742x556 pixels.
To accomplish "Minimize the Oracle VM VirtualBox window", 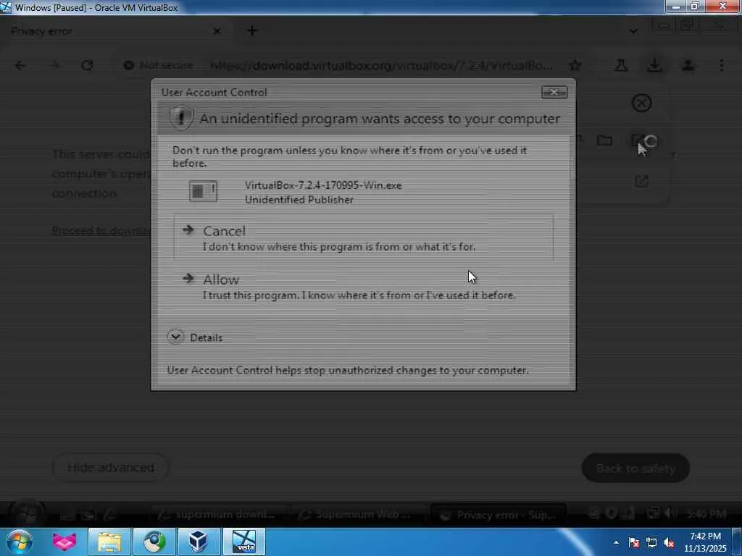I will coord(675,7).
